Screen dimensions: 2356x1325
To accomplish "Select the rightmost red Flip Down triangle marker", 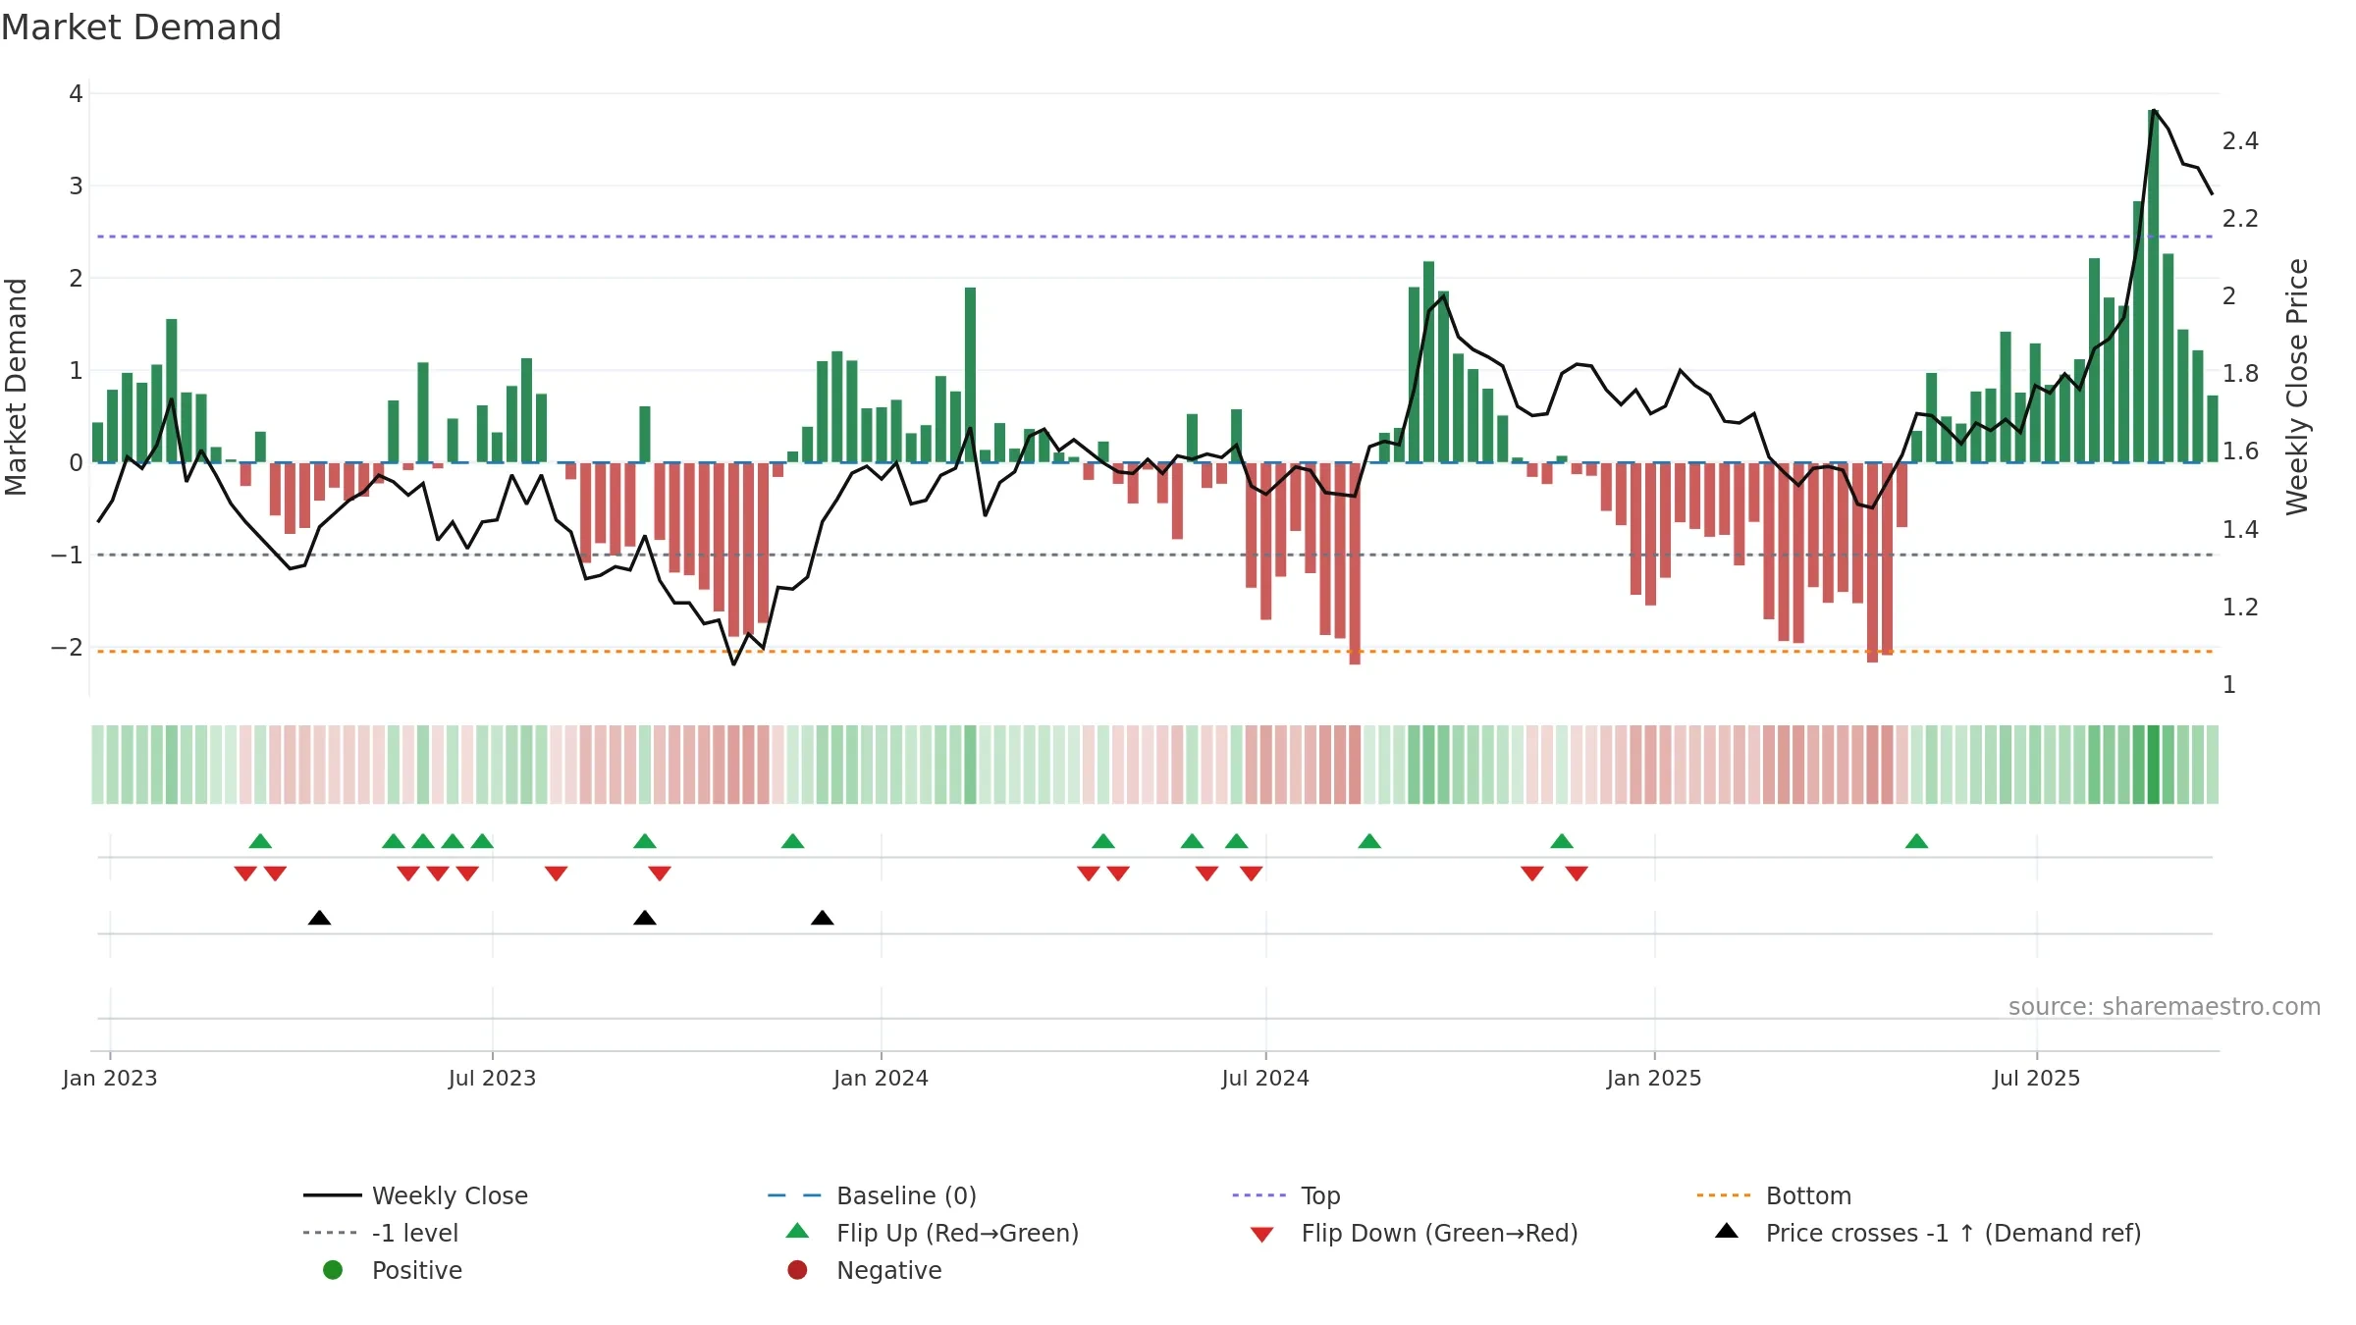I will point(1577,874).
